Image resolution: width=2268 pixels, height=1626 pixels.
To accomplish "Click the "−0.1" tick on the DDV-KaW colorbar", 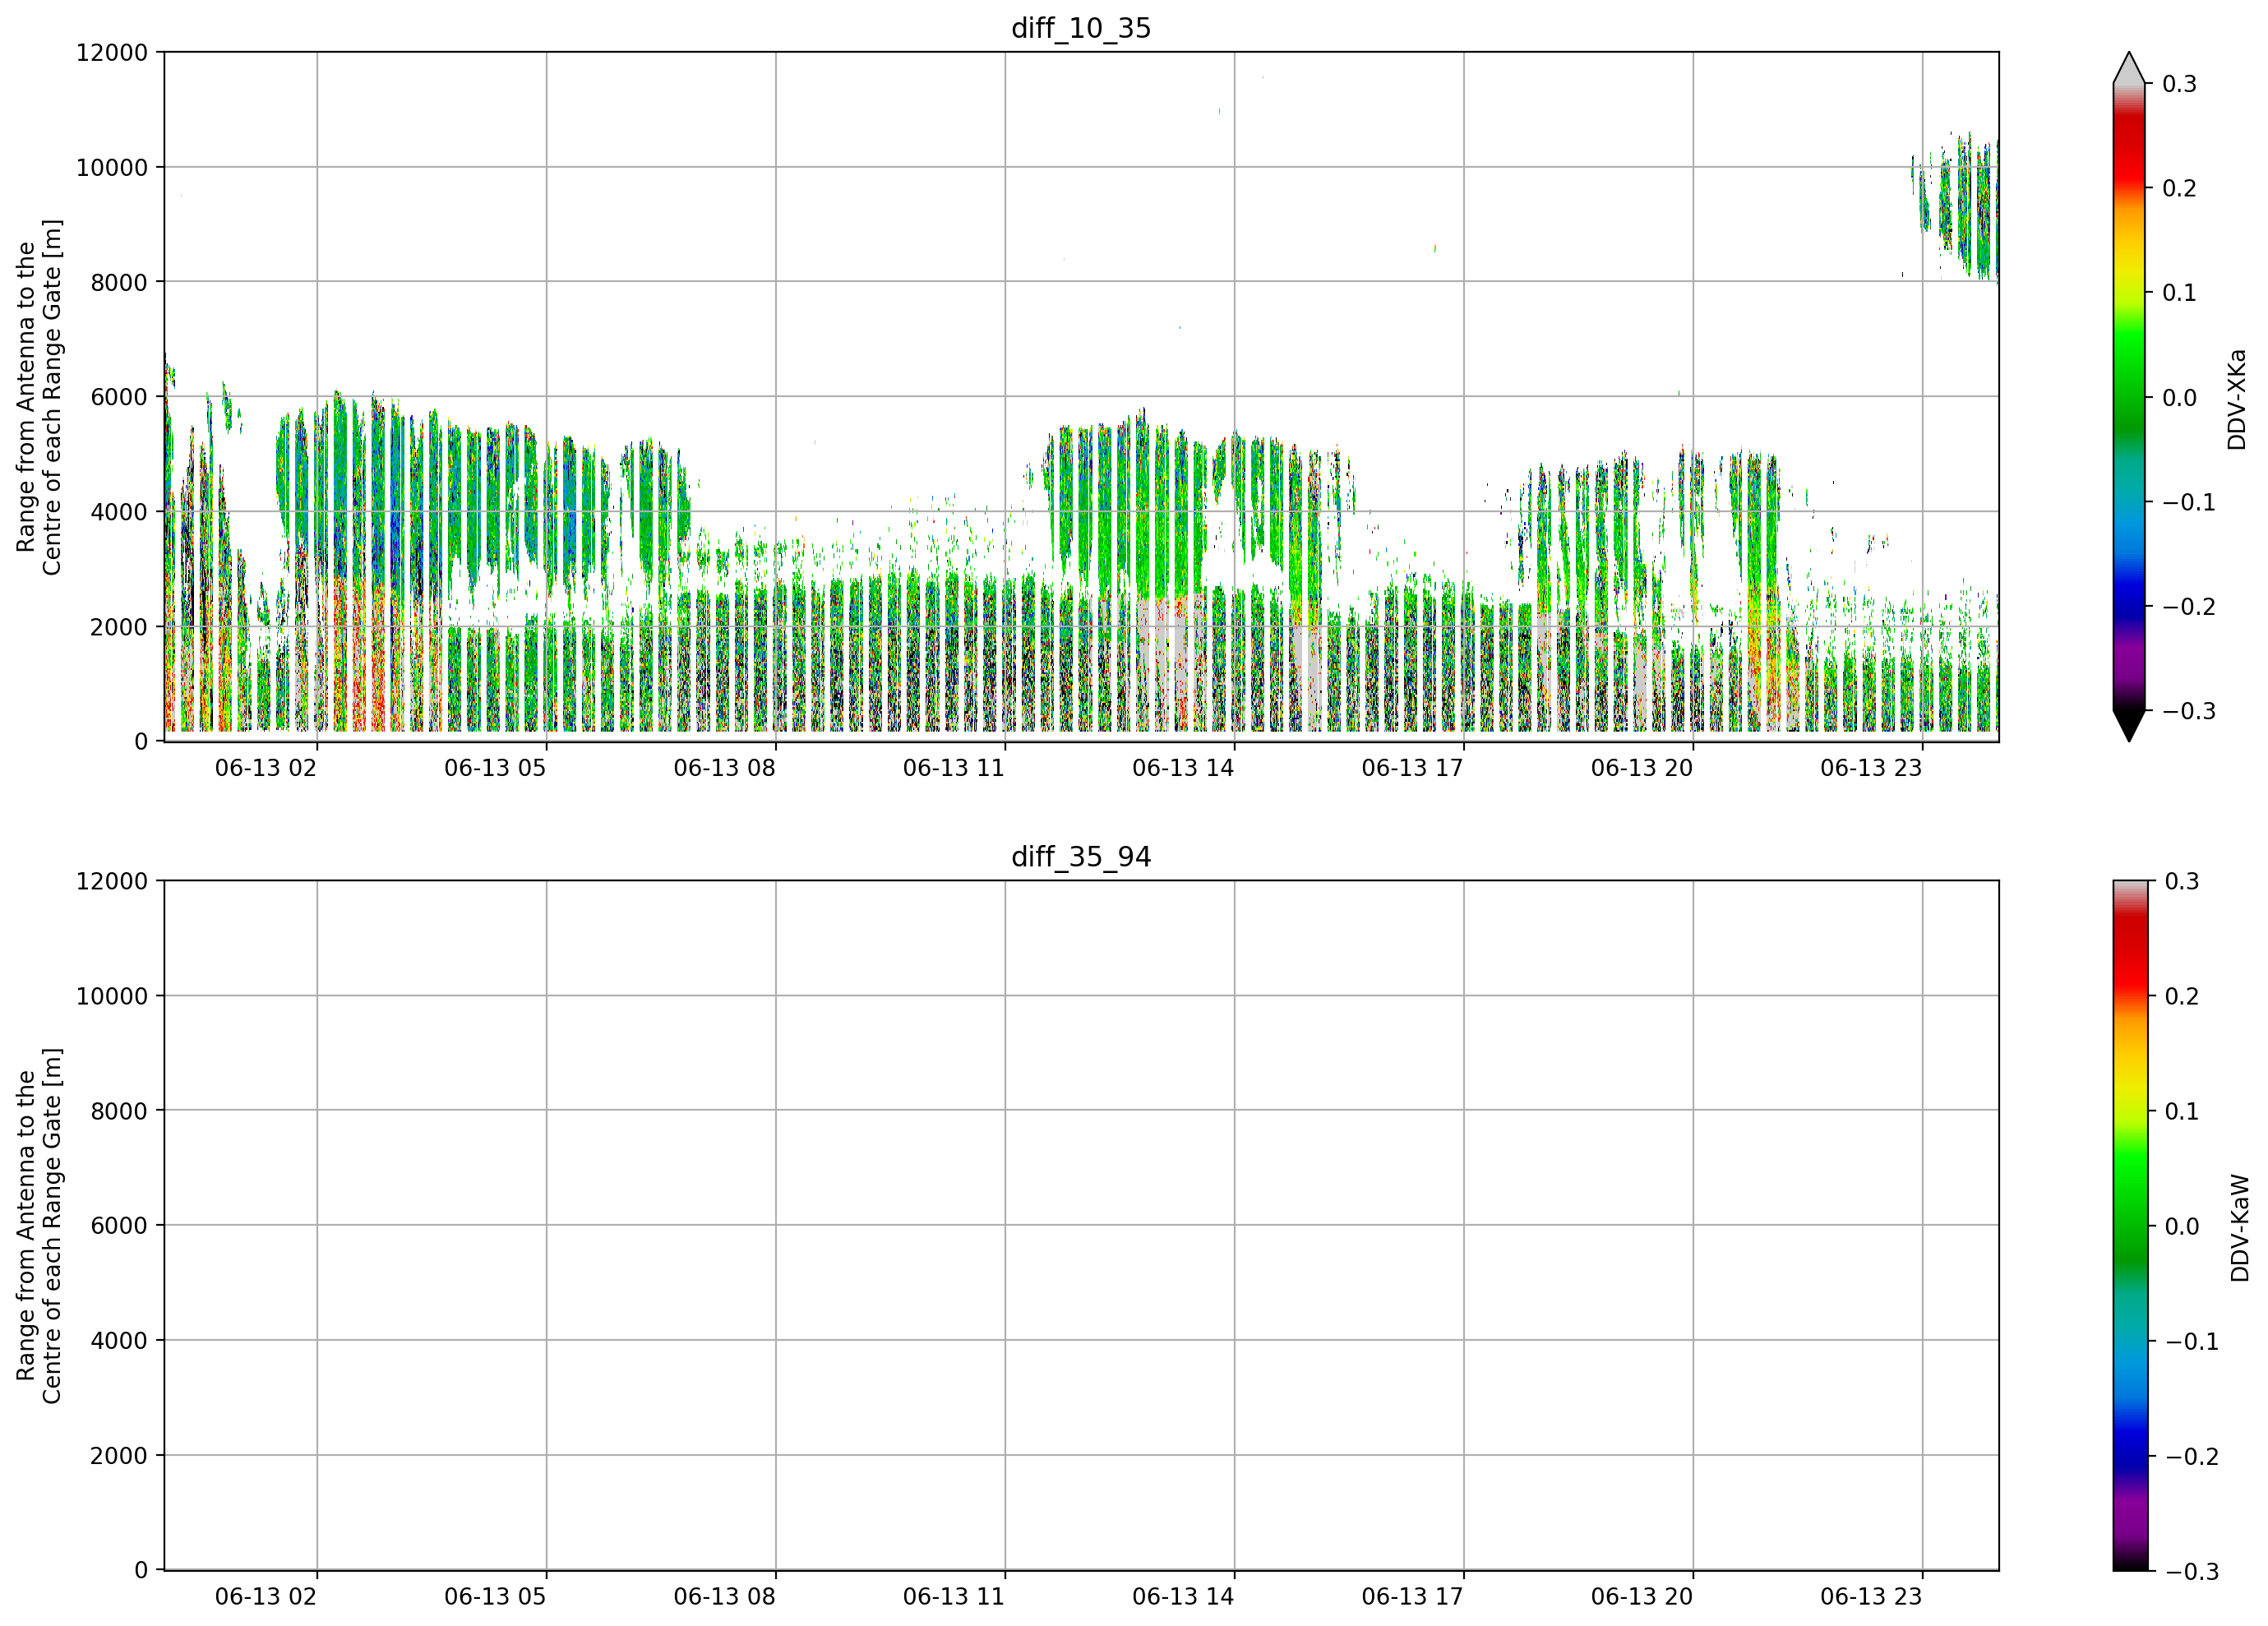I will point(2191,1342).
